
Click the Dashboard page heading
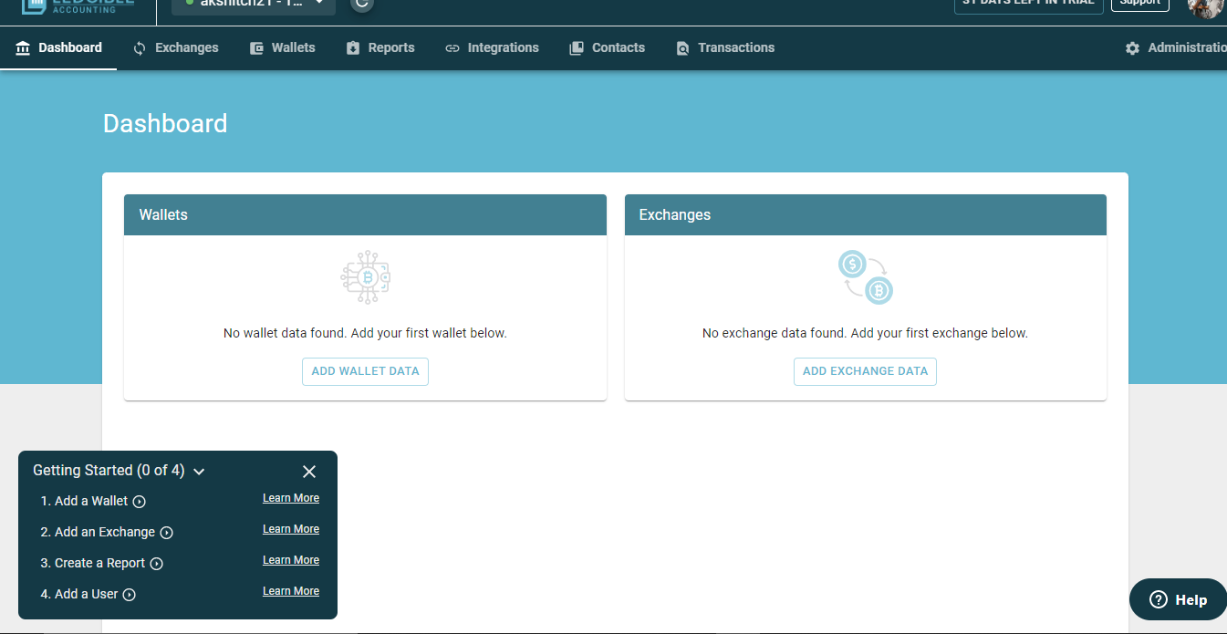(x=165, y=123)
